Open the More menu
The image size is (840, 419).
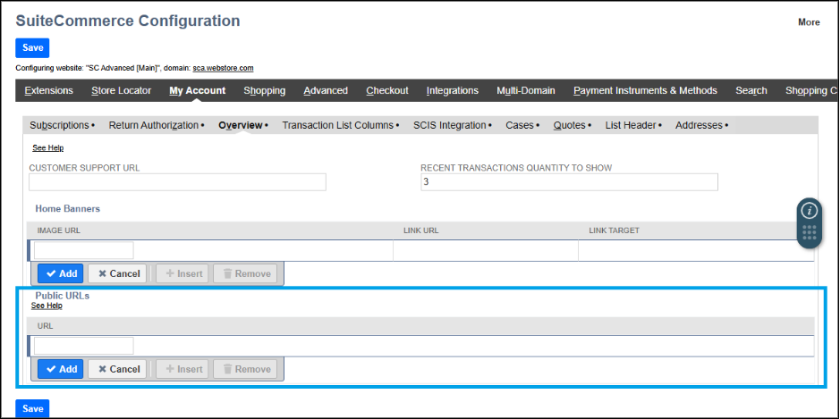pyautogui.click(x=809, y=22)
